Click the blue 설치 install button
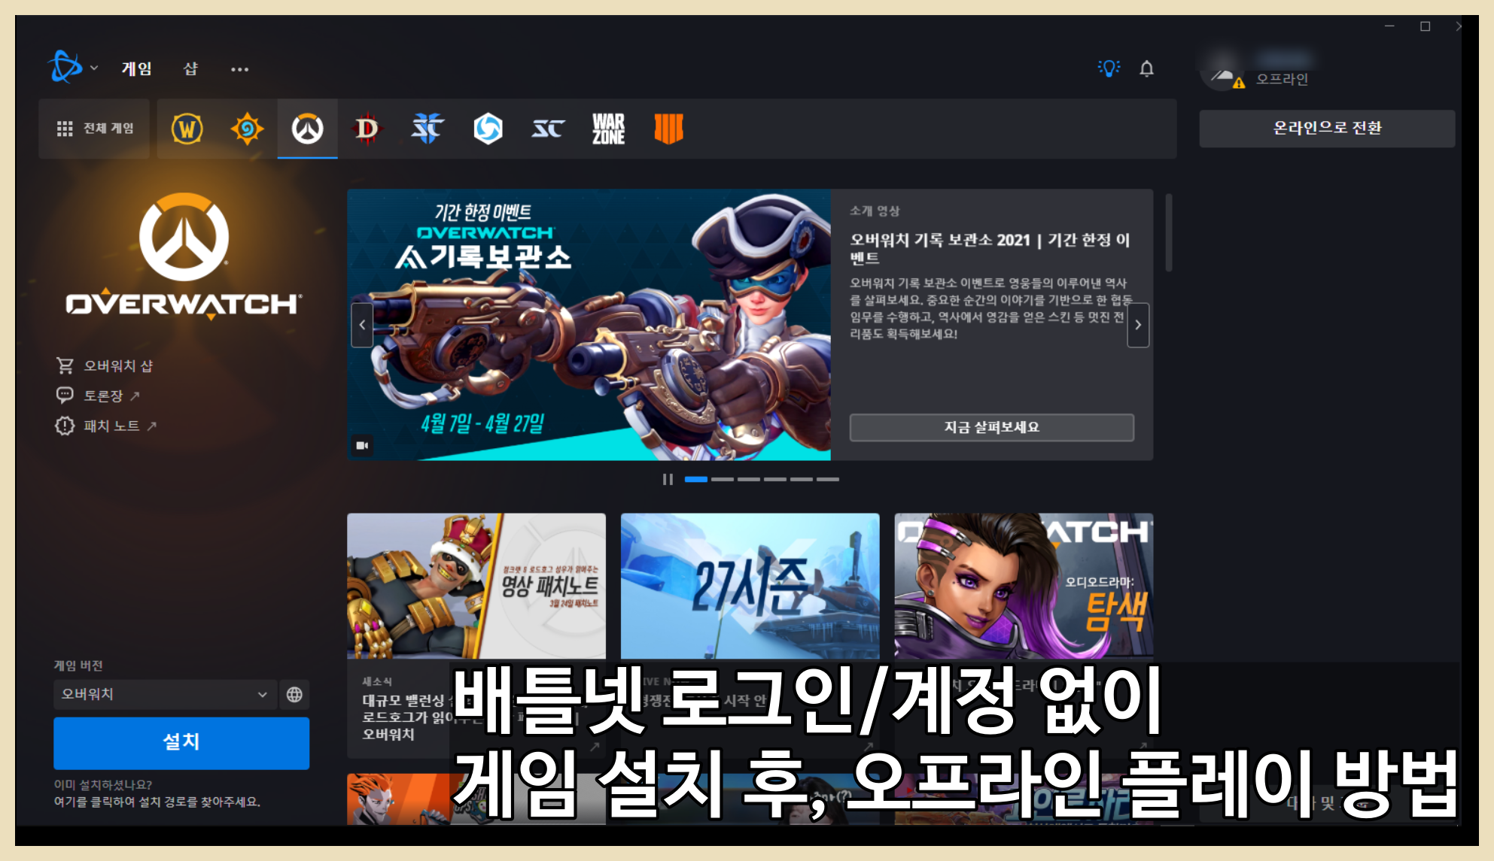 [x=181, y=743]
